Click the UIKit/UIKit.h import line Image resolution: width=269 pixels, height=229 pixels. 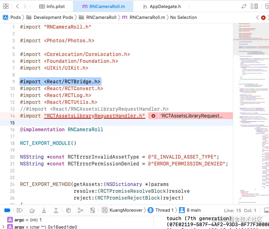(x=54, y=68)
